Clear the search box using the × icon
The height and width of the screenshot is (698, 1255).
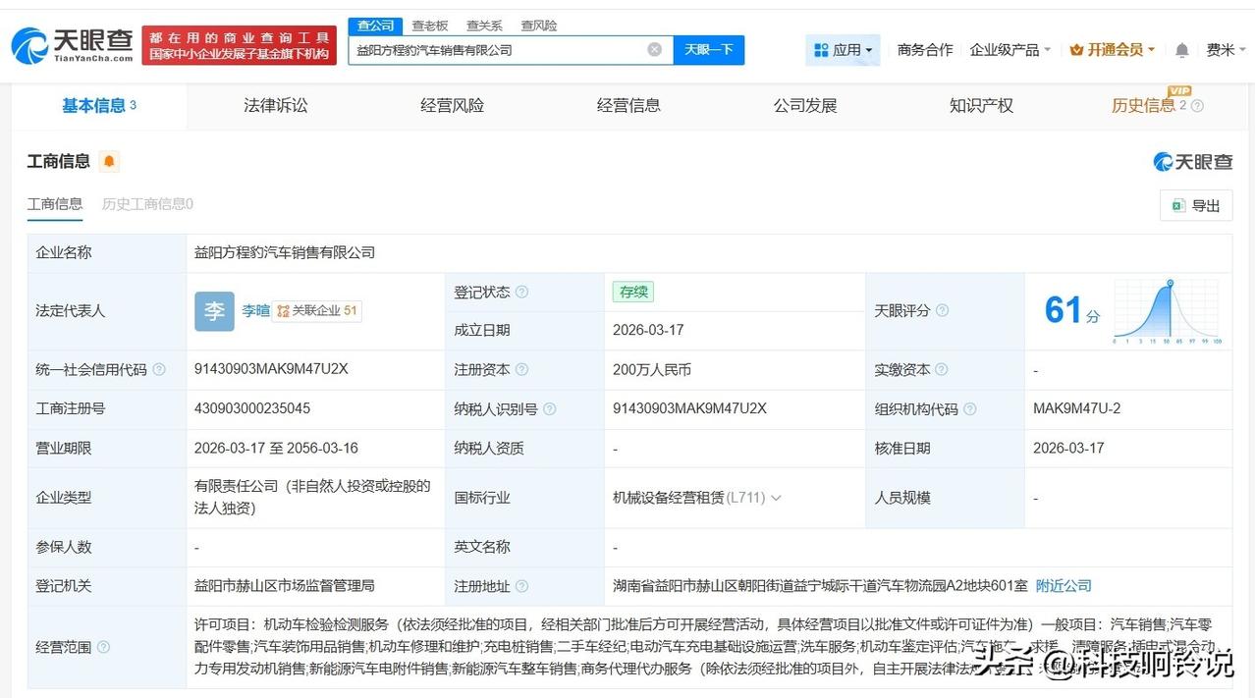[x=654, y=49]
